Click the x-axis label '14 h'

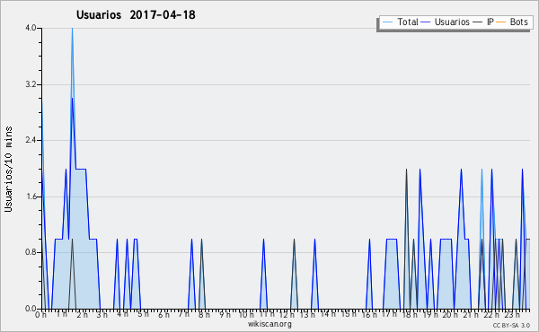point(328,314)
